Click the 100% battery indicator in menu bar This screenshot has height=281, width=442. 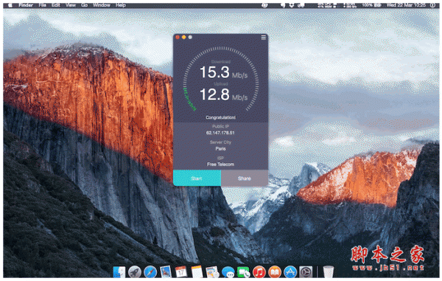[x=371, y=5]
